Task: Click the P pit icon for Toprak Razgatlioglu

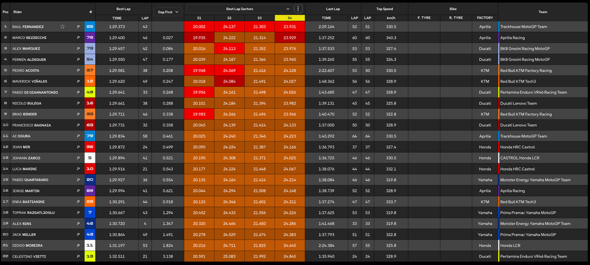Action: (78, 212)
